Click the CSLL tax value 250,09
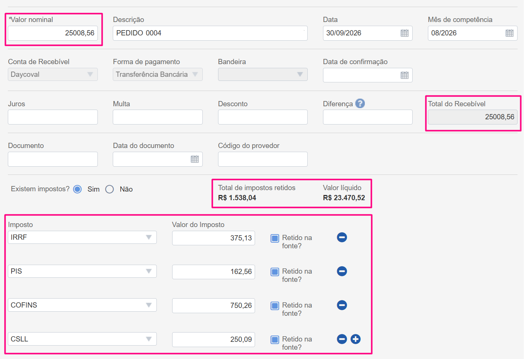Viewport: 525px width, 359px height. pyautogui.click(x=214, y=340)
